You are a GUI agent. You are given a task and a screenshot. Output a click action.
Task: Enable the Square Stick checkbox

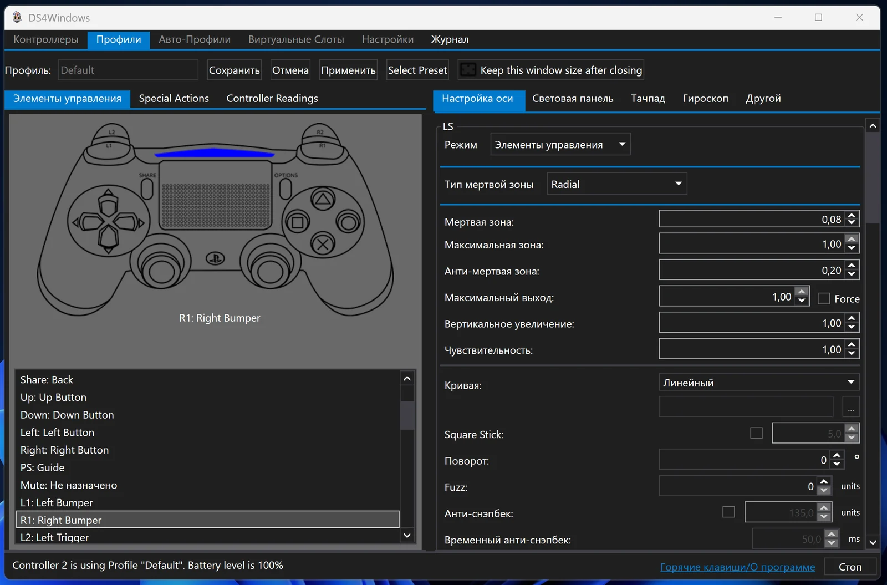tap(756, 433)
